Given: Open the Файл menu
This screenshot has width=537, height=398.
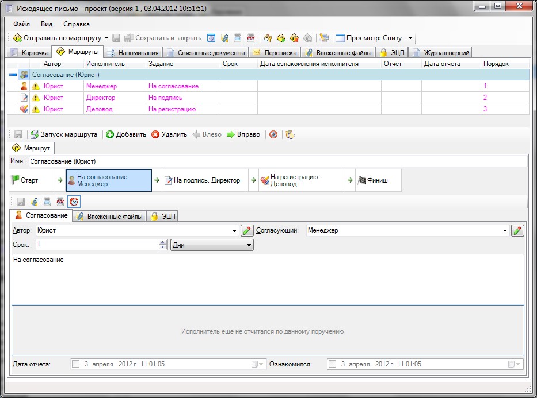Looking at the screenshot, I should coord(21,25).
